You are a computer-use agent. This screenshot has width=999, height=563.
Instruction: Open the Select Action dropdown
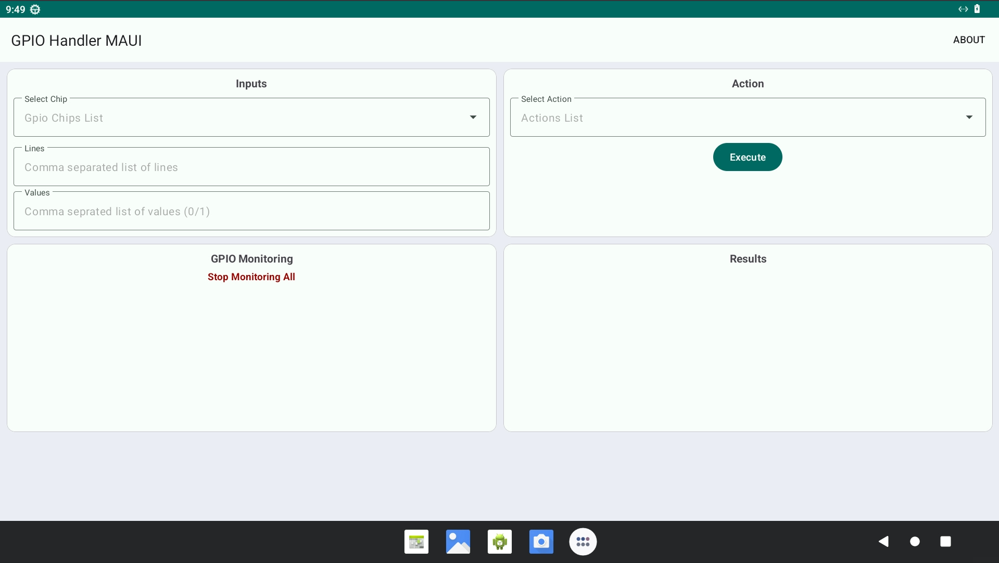(x=748, y=117)
